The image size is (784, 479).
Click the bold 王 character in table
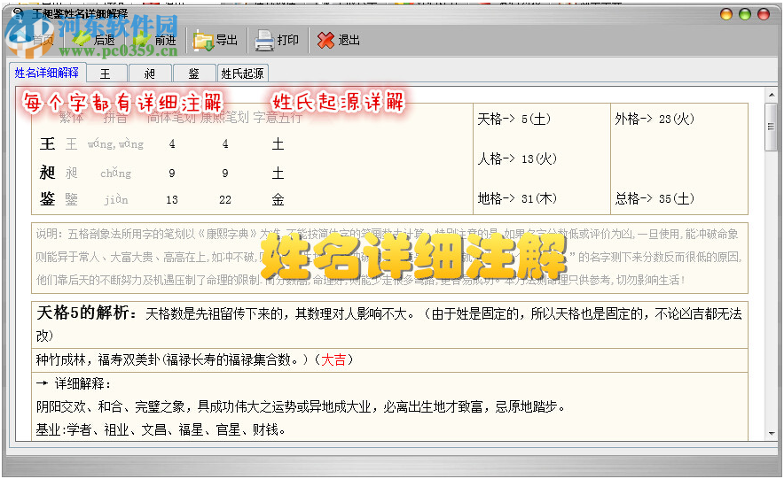click(x=48, y=144)
